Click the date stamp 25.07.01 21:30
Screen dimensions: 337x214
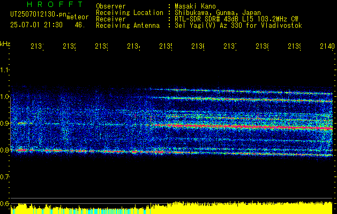pyautogui.click(x=36, y=25)
